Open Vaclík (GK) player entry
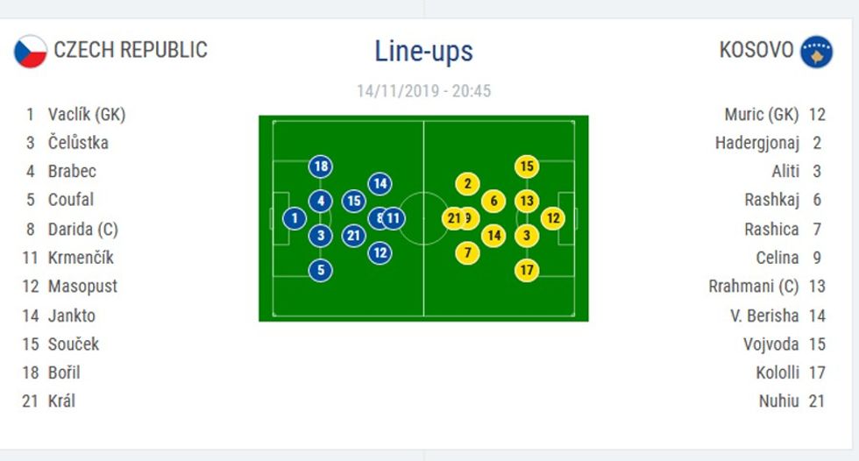This screenshot has height=461, width=859. click(x=87, y=114)
